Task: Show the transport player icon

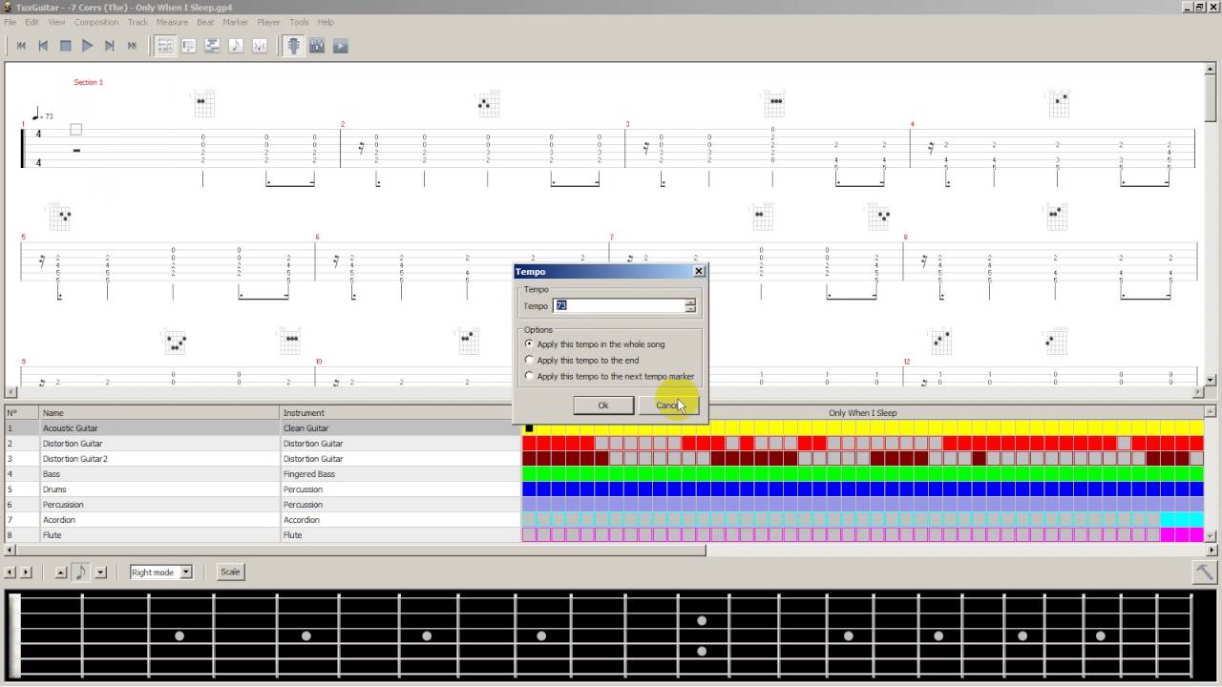Action: [x=340, y=46]
